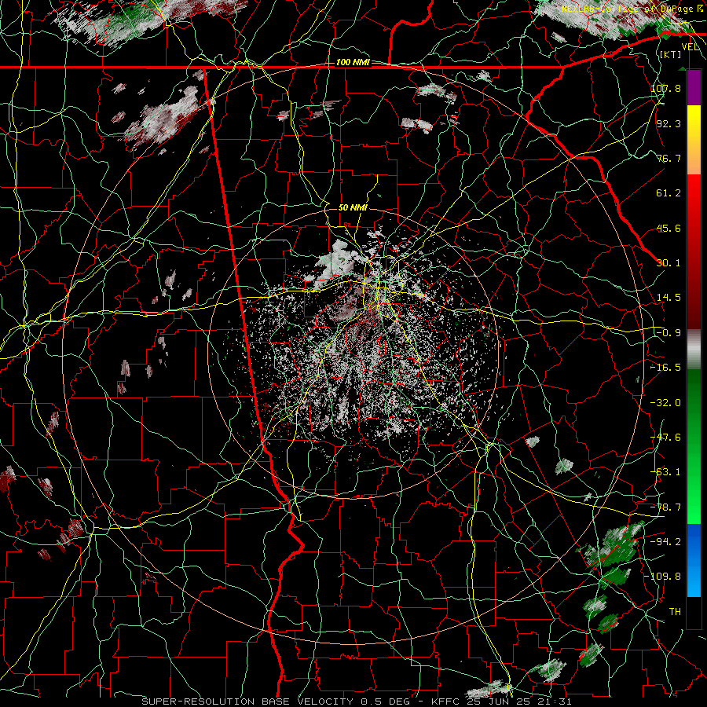Click the -63.1 velocity scale value
Screen dimensions: 707x707
click(666, 472)
